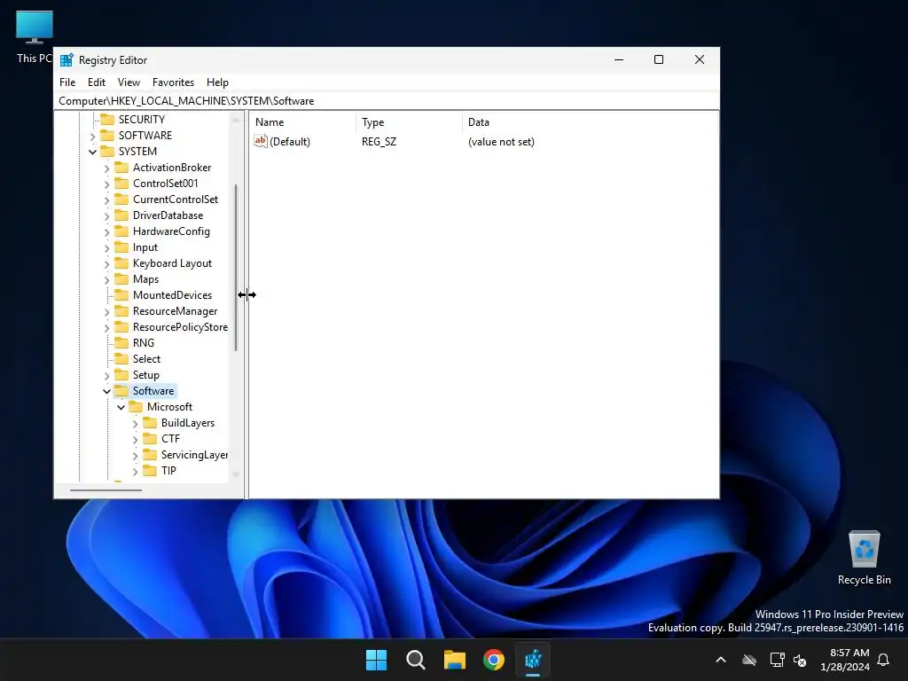Image resolution: width=908 pixels, height=681 pixels.
Task: Select the ServicingLayer key name
Action: tap(194, 455)
